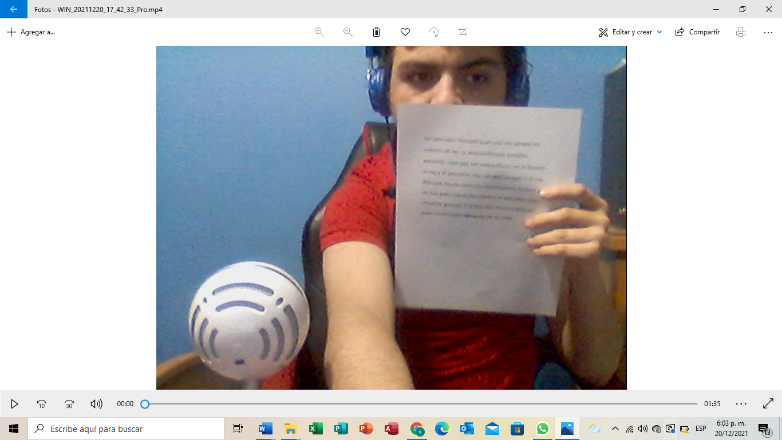Launch Word from the taskbar
The image size is (782, 440).
click(x=266, y=429)
